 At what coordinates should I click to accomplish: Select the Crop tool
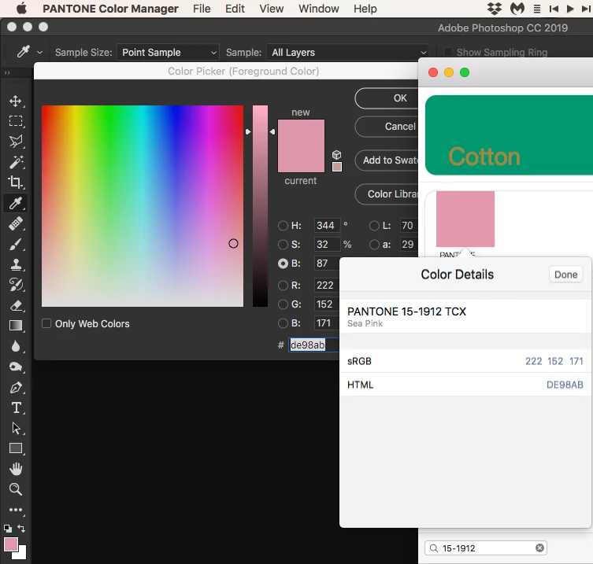[16, 182]
